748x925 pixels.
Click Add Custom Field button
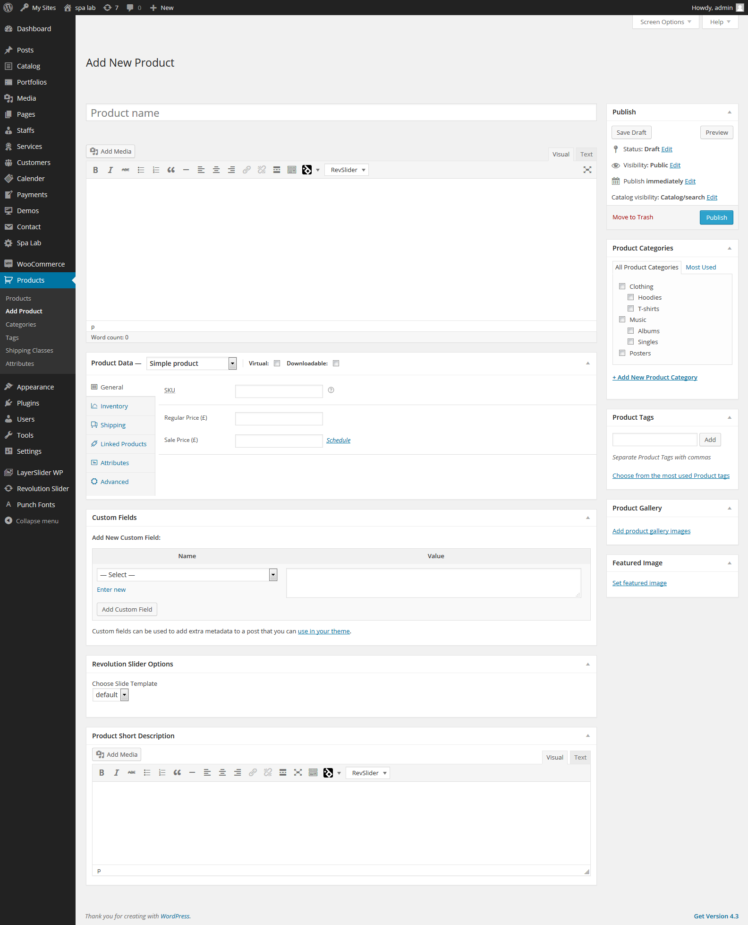(127, 610)
